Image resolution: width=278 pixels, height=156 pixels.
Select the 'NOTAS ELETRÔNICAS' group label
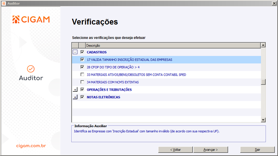click(x=103, y=97)
